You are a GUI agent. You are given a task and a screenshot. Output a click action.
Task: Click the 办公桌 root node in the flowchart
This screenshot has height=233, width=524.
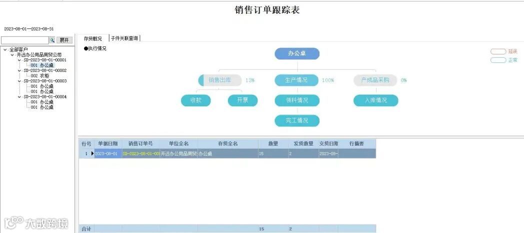click(297, 54)
